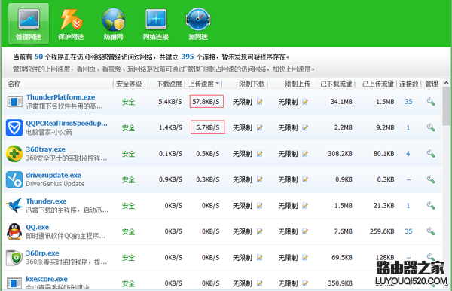Sort by 连接数 column header
The width and height of the screenshot is (452, 291).
point(408,84)
